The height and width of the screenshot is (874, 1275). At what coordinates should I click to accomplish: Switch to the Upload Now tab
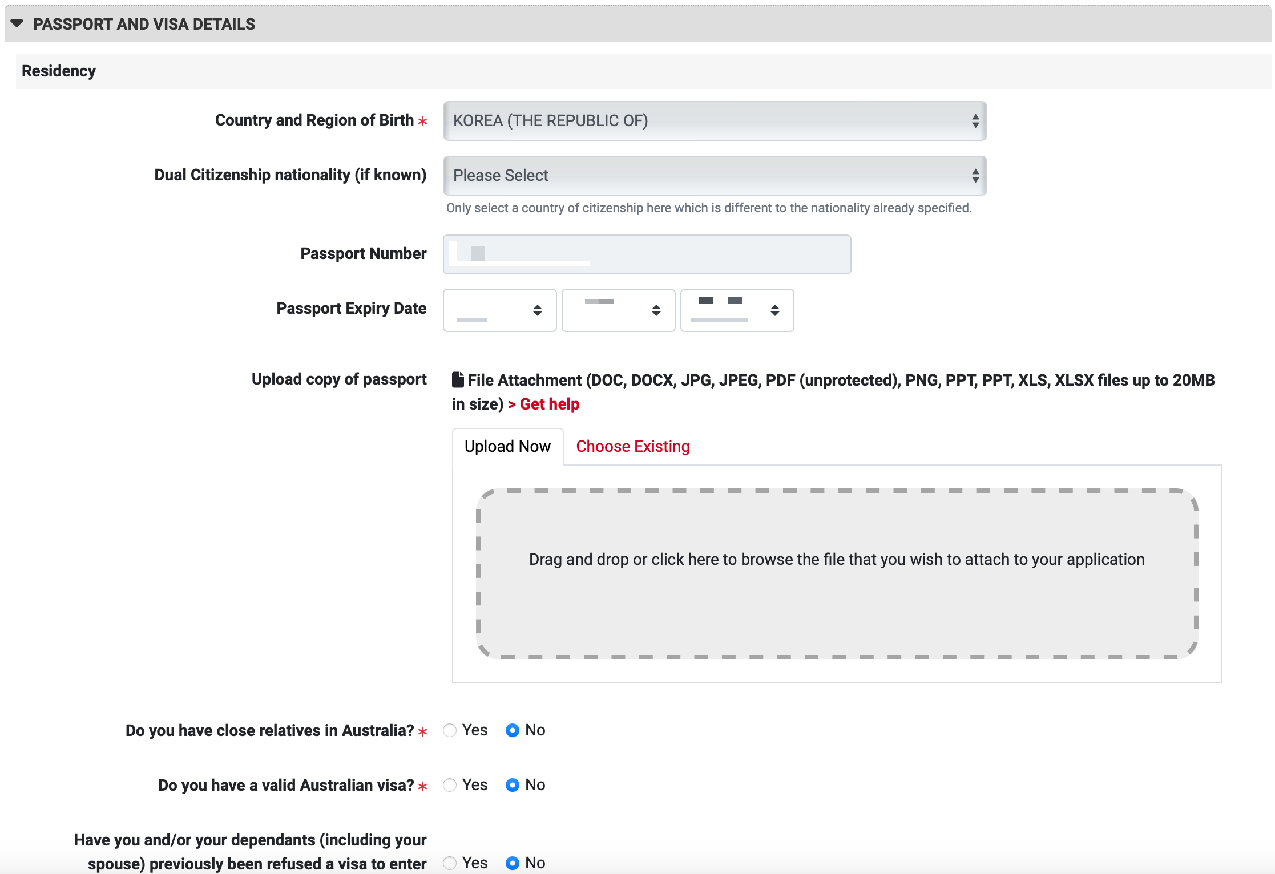[x=507, y=447]
